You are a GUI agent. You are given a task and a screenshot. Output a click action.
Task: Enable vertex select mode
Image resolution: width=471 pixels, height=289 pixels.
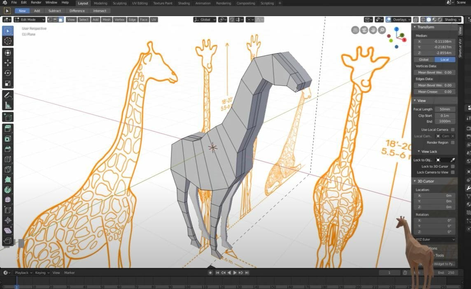50,19
